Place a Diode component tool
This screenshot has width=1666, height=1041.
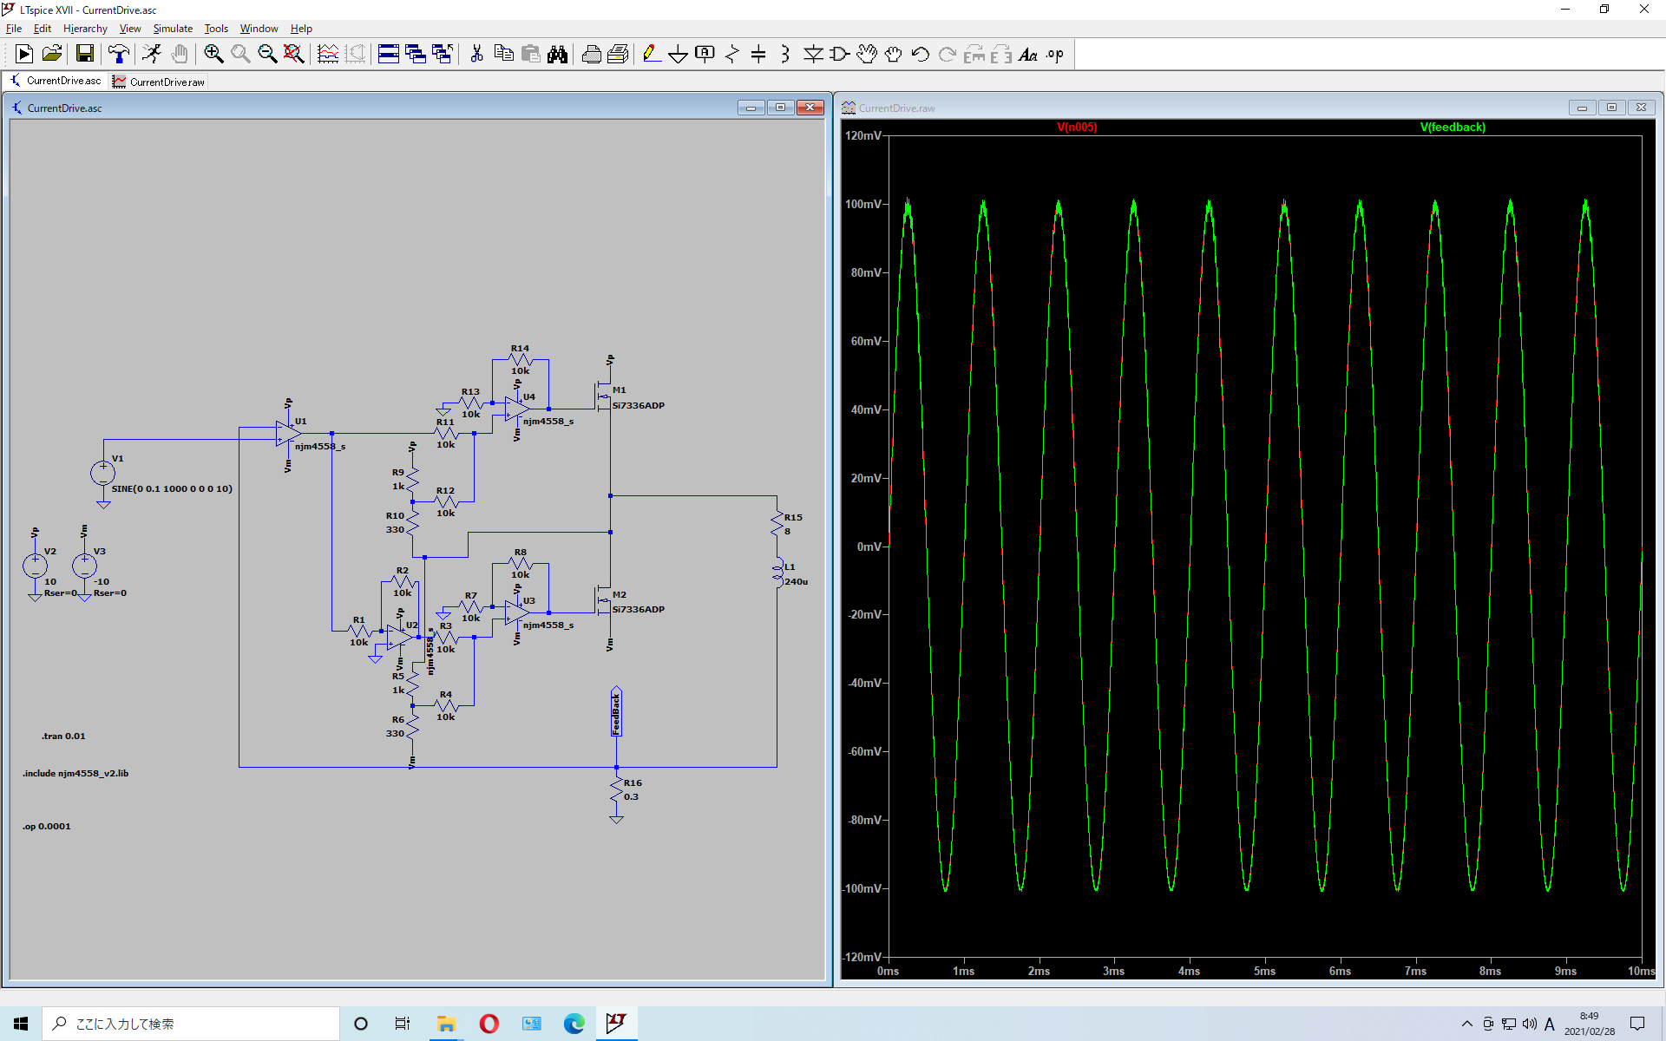813,55
